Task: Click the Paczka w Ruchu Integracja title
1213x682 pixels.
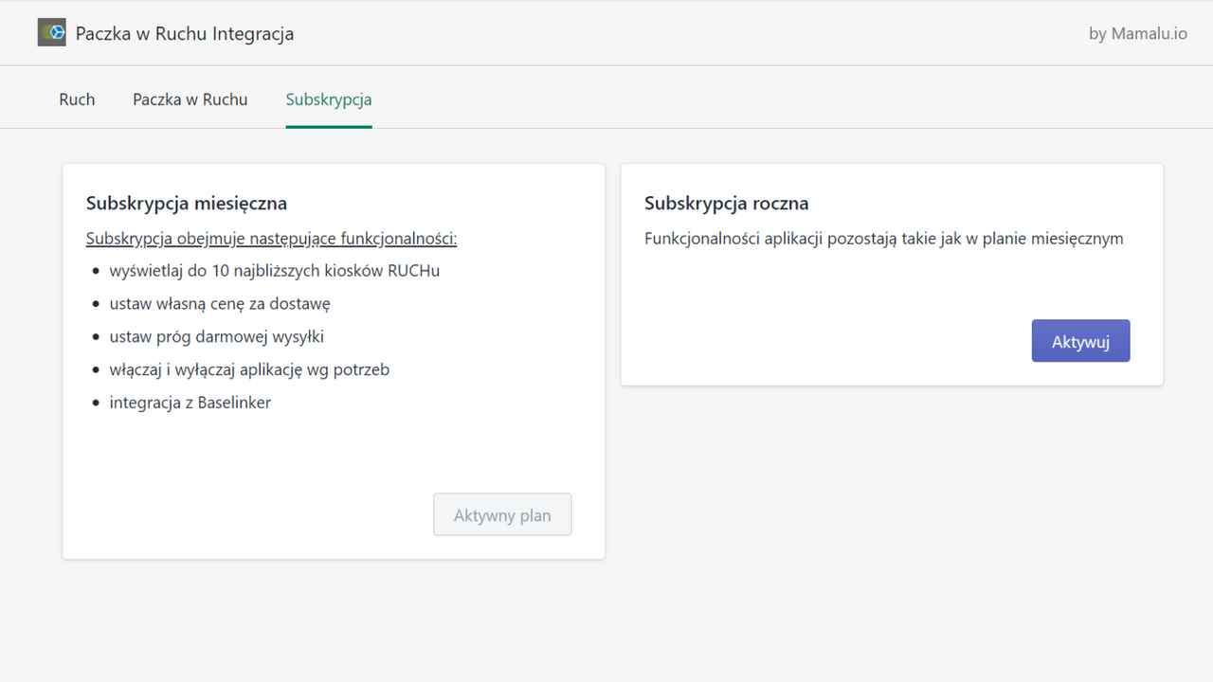Action: [185, 33]
